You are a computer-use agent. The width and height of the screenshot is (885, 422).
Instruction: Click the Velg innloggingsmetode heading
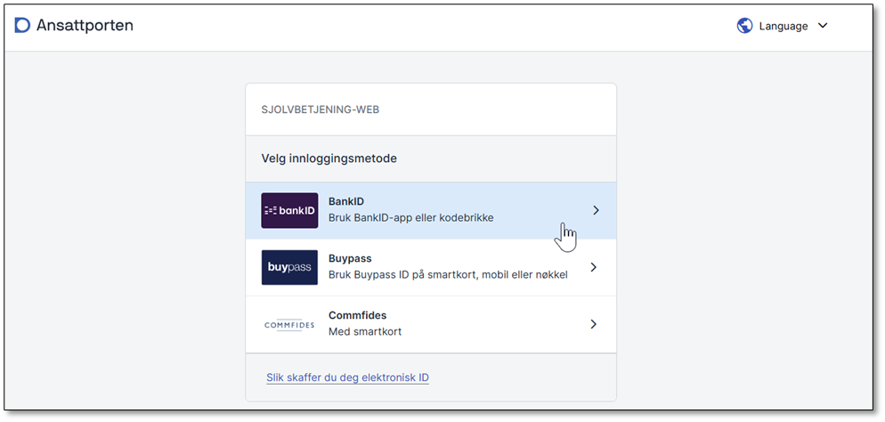coord(329,158)
